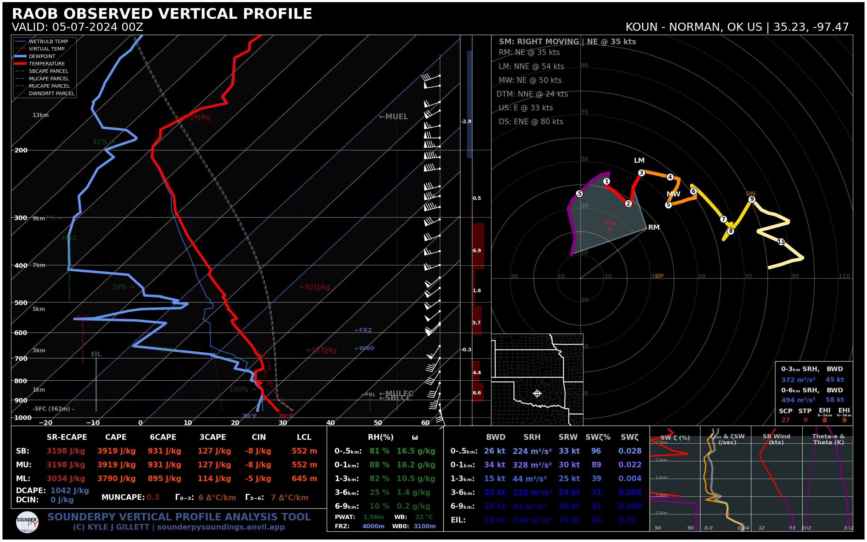The height and width of the screenshot is (542, 867).
Task: Click the WB0 3100m value
Action: (425, 526)
